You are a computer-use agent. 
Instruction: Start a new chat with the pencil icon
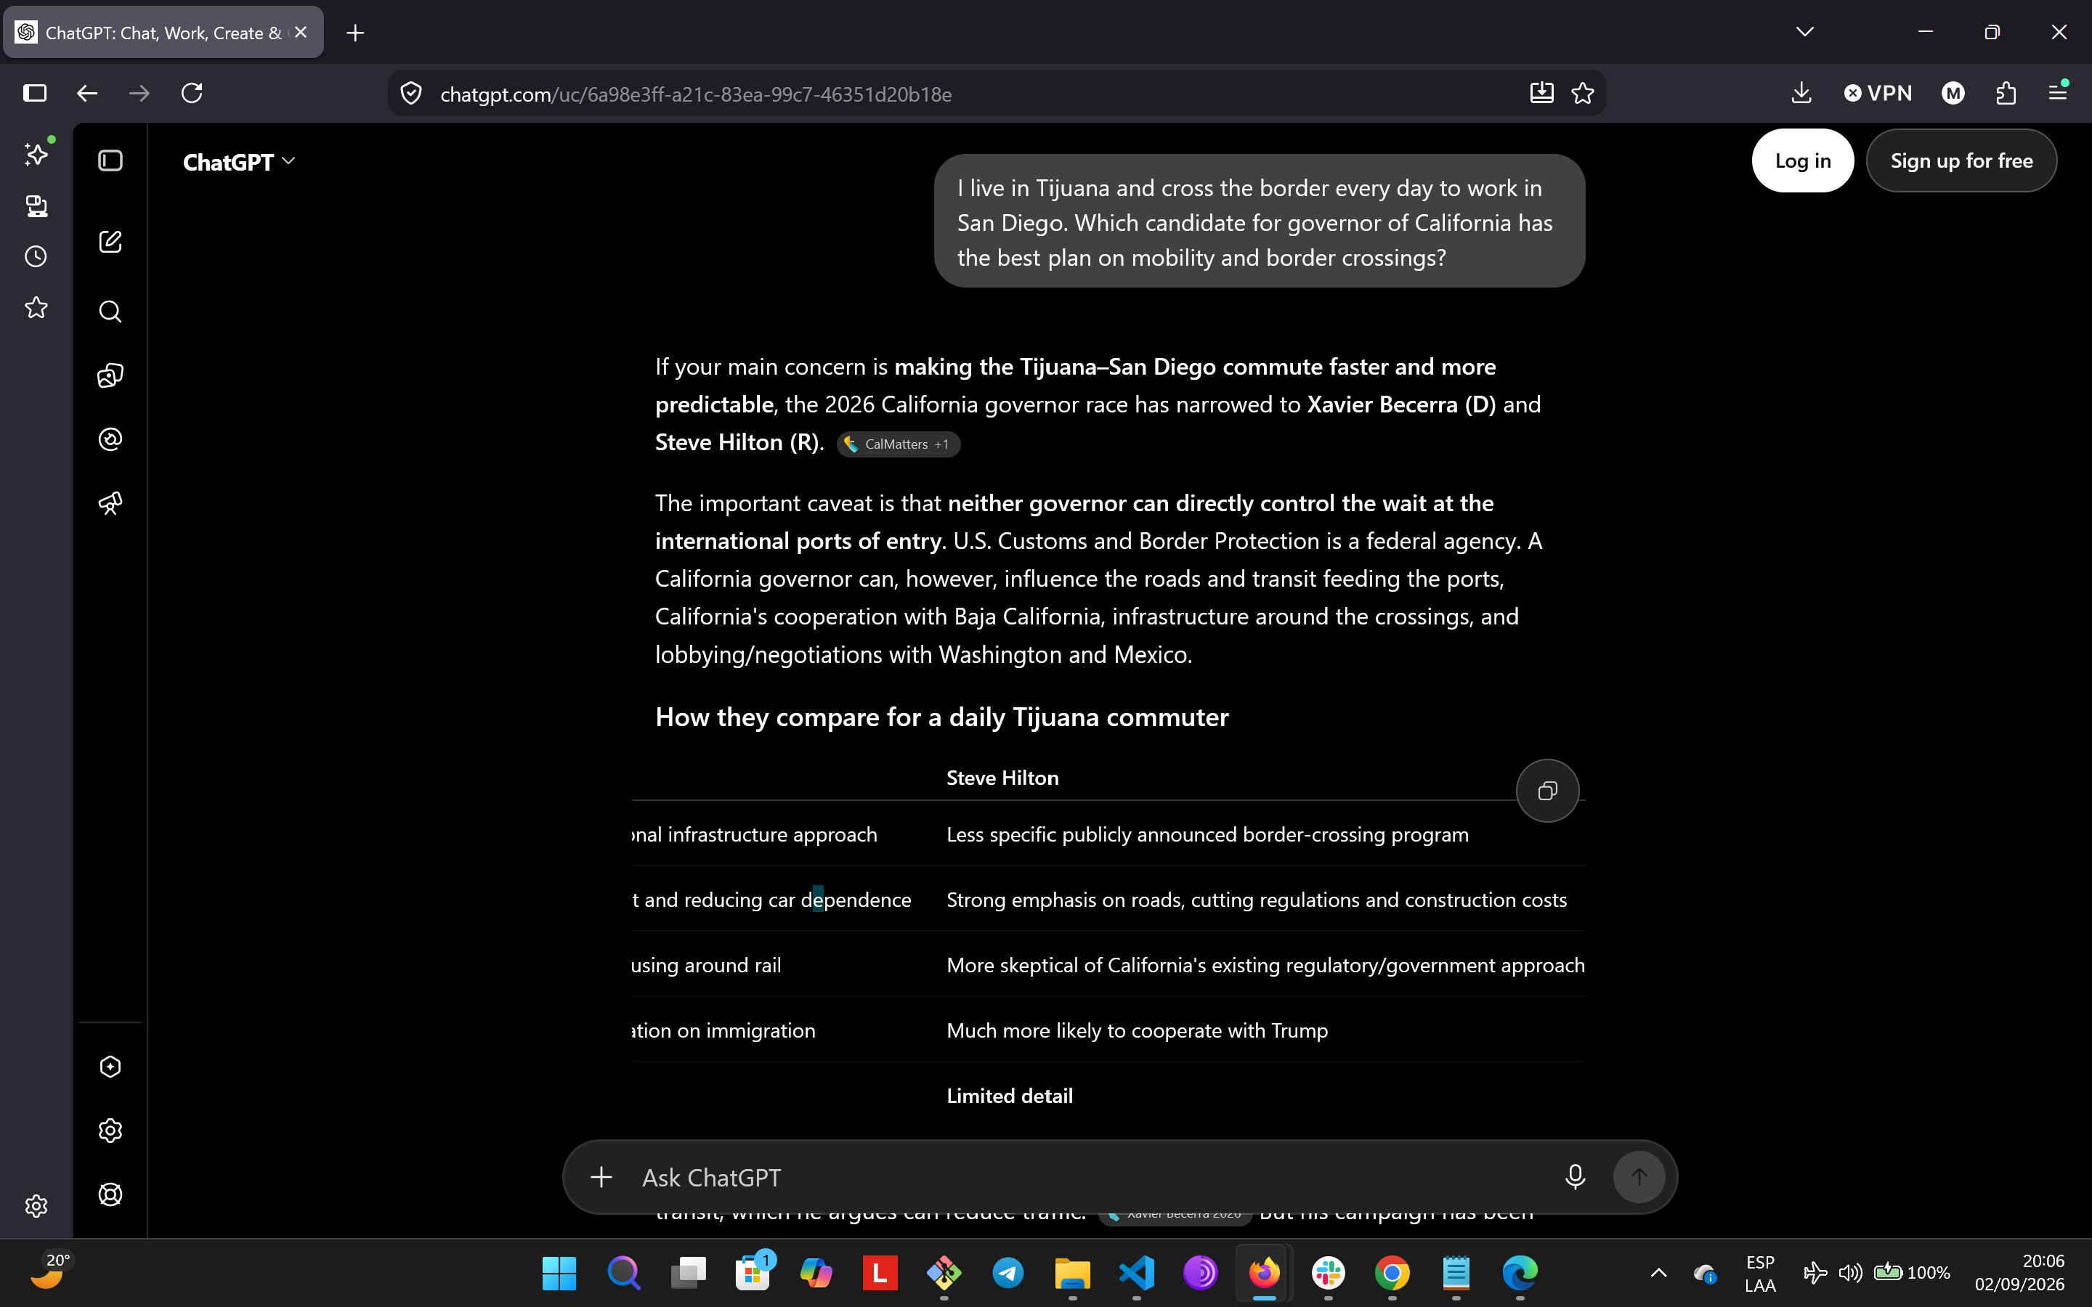(110, 241)
